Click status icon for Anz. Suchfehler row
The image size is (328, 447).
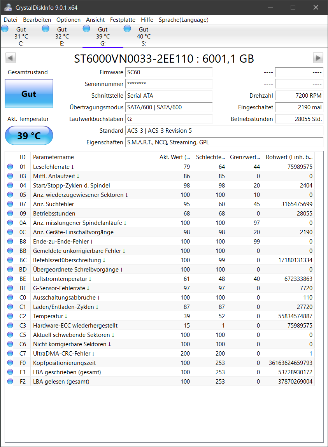[x=10, y=204]
